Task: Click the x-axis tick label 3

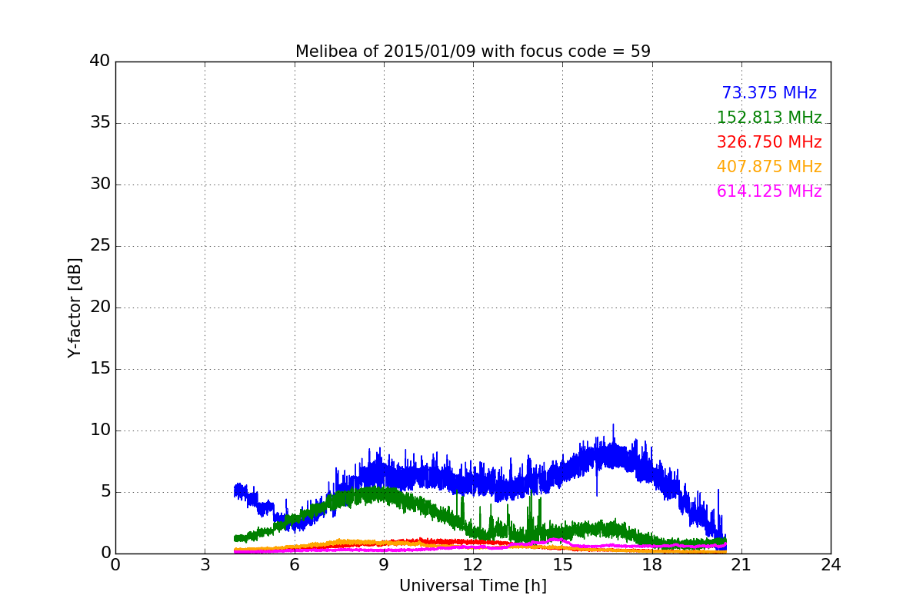Action: (x=205, y=565)
